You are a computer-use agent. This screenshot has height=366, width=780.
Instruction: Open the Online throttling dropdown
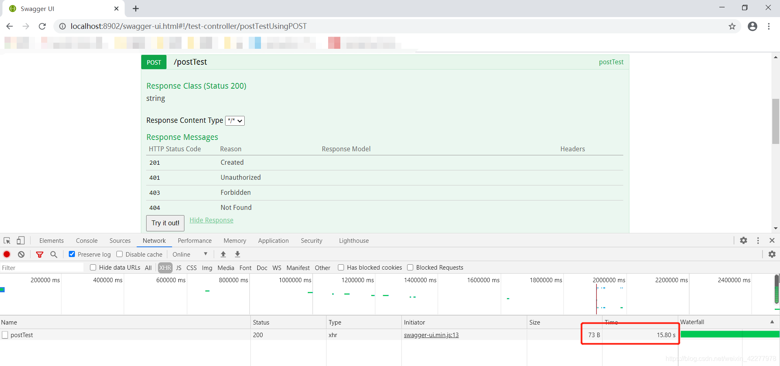(190, 254)
